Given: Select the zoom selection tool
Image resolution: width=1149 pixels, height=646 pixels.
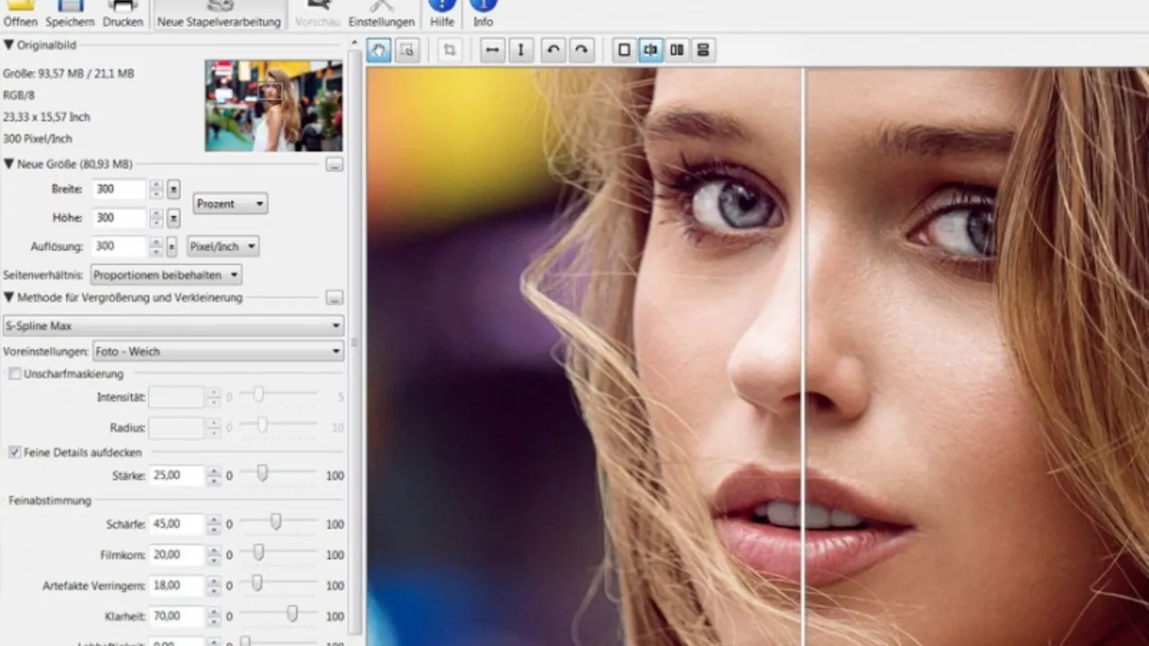Looking at the screenshot, I should coord(407,50).
